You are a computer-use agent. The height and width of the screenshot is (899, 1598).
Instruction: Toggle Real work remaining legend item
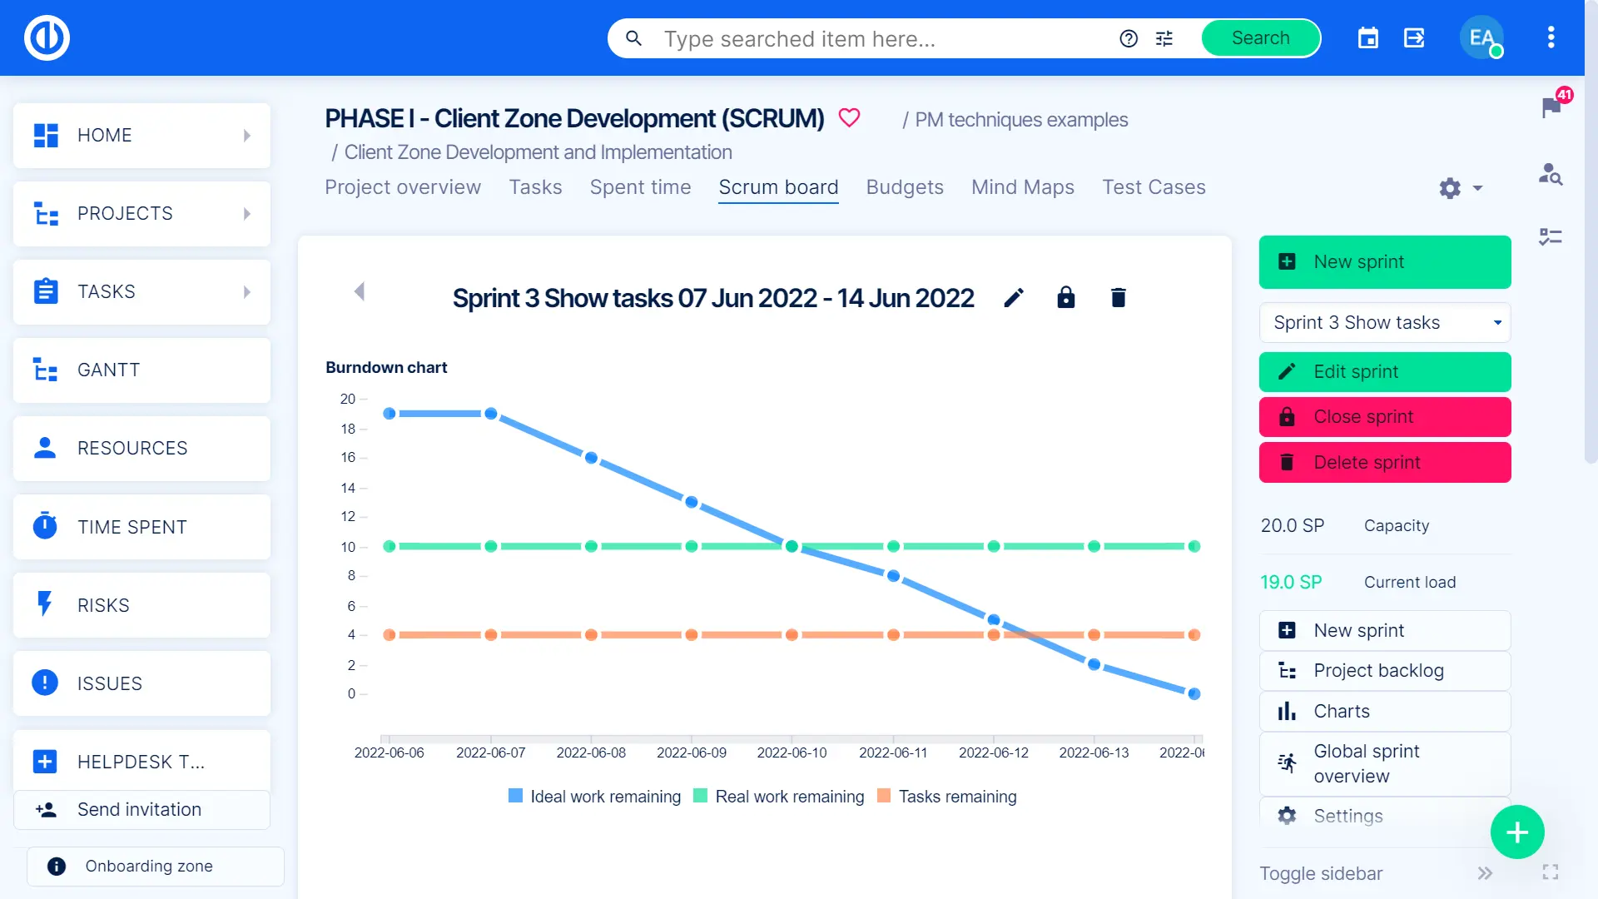[x=779, y=797]
